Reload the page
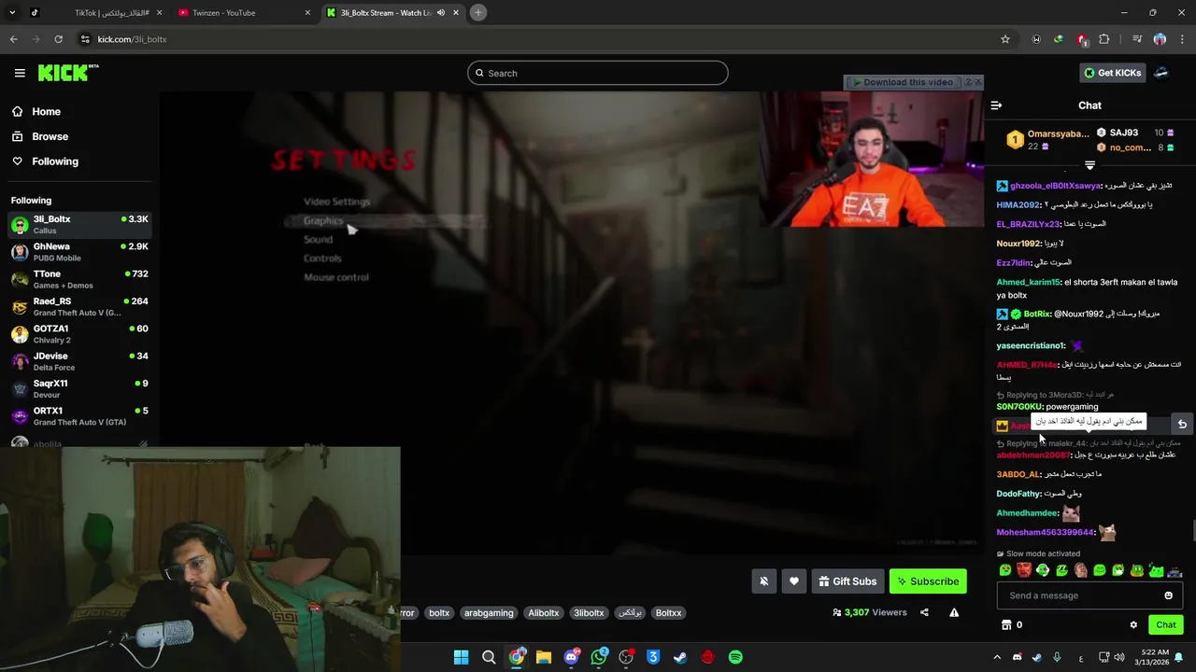Image resolution: width=1196 pixels, height=672 pixels. (x=58, y=39)
